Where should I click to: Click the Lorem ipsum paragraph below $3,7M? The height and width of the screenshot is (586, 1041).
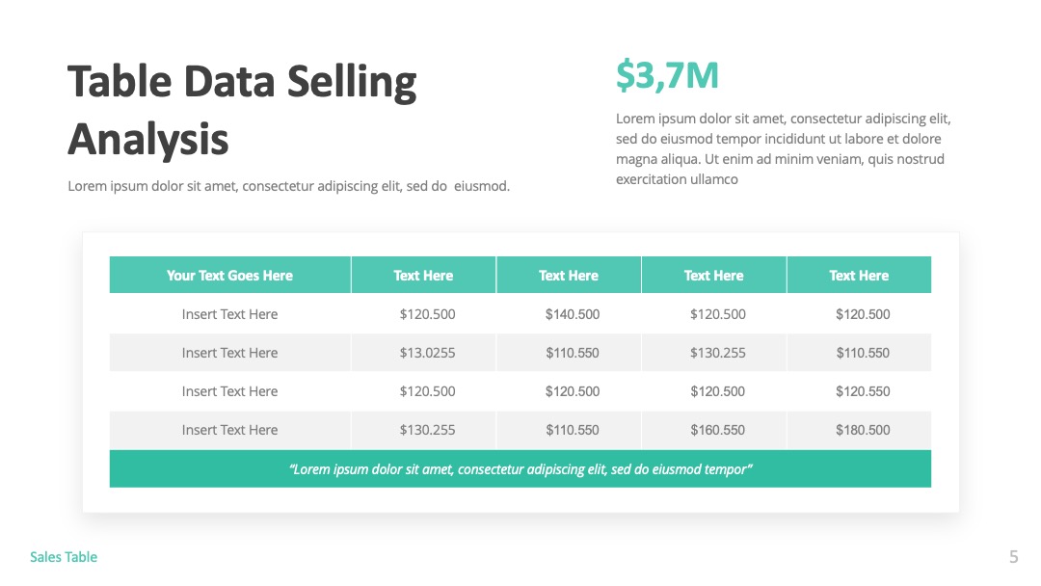[784, 148]
